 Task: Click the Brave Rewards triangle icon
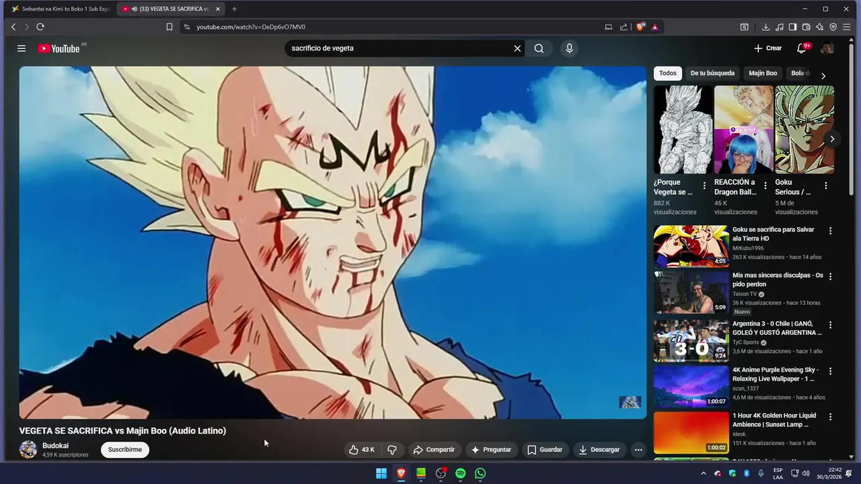click(x=654, y=27)
